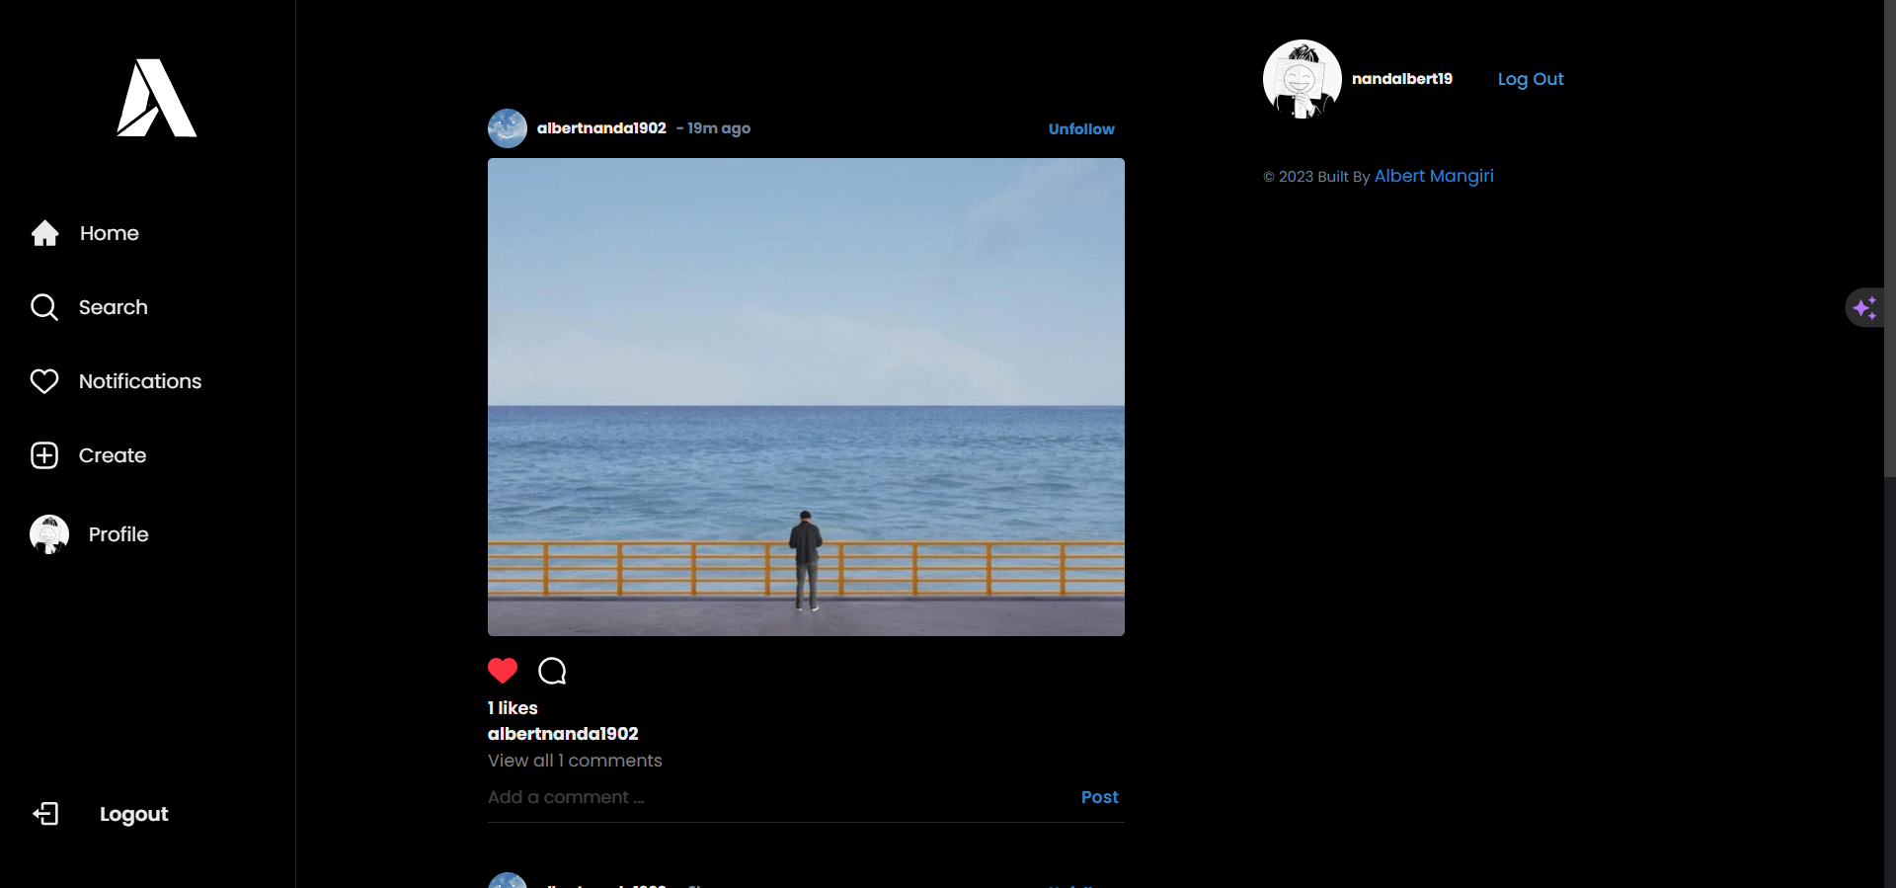Screen dimensions: 1896x888
Task: Select the Search label in sidebar
Action: click(x=113, y=307)
